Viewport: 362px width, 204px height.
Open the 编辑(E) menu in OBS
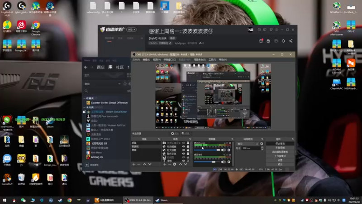[146, 60]
